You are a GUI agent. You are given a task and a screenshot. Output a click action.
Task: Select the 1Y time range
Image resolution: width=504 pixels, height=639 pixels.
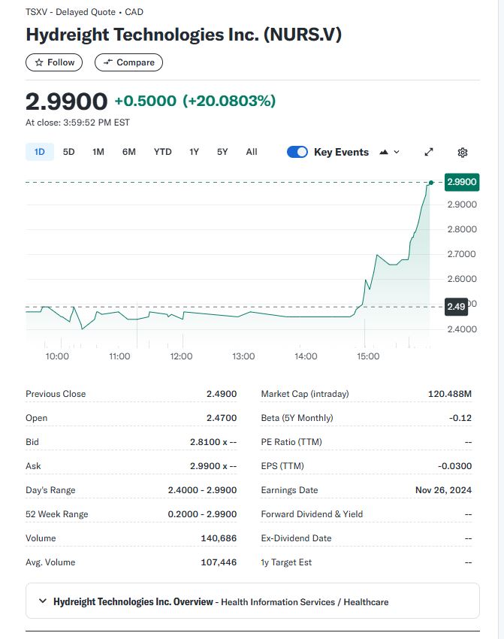pos(194,152)
